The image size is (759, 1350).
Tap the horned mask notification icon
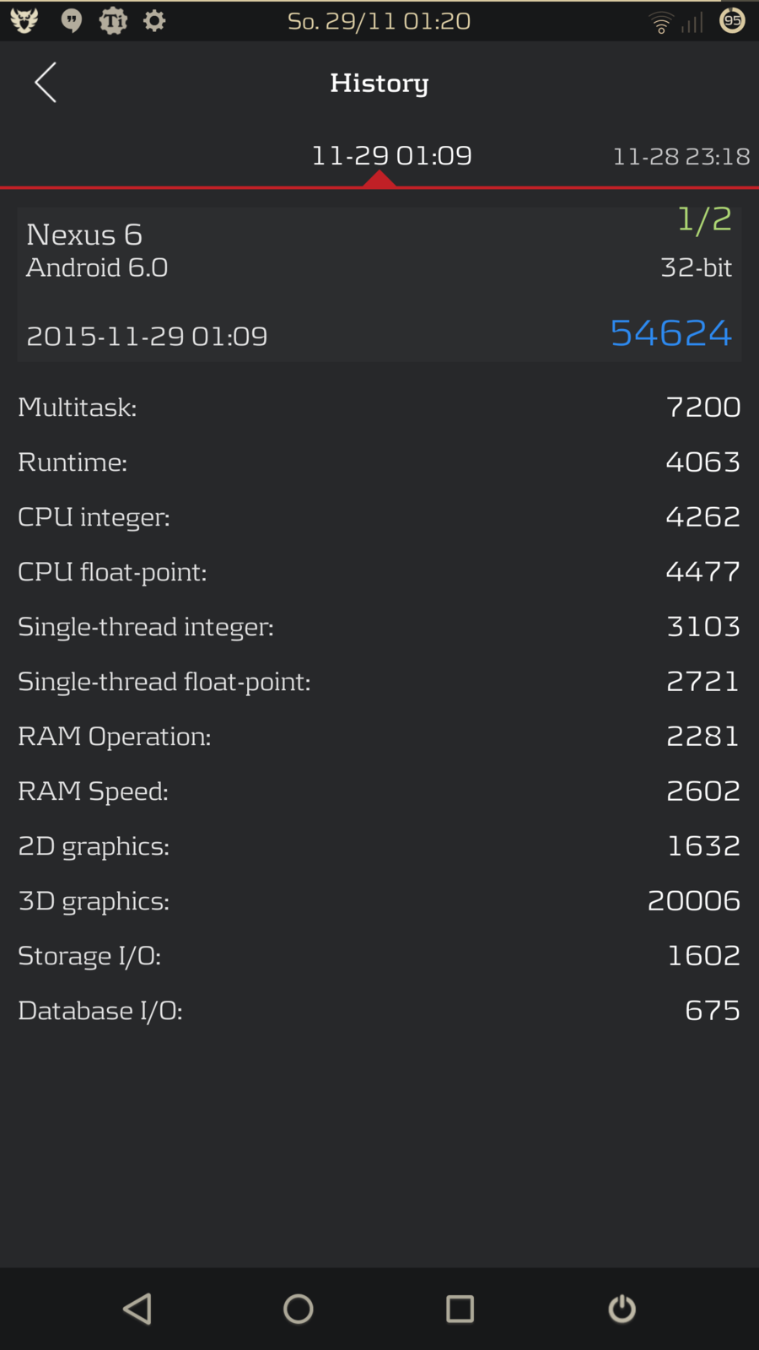click(24, 21)
